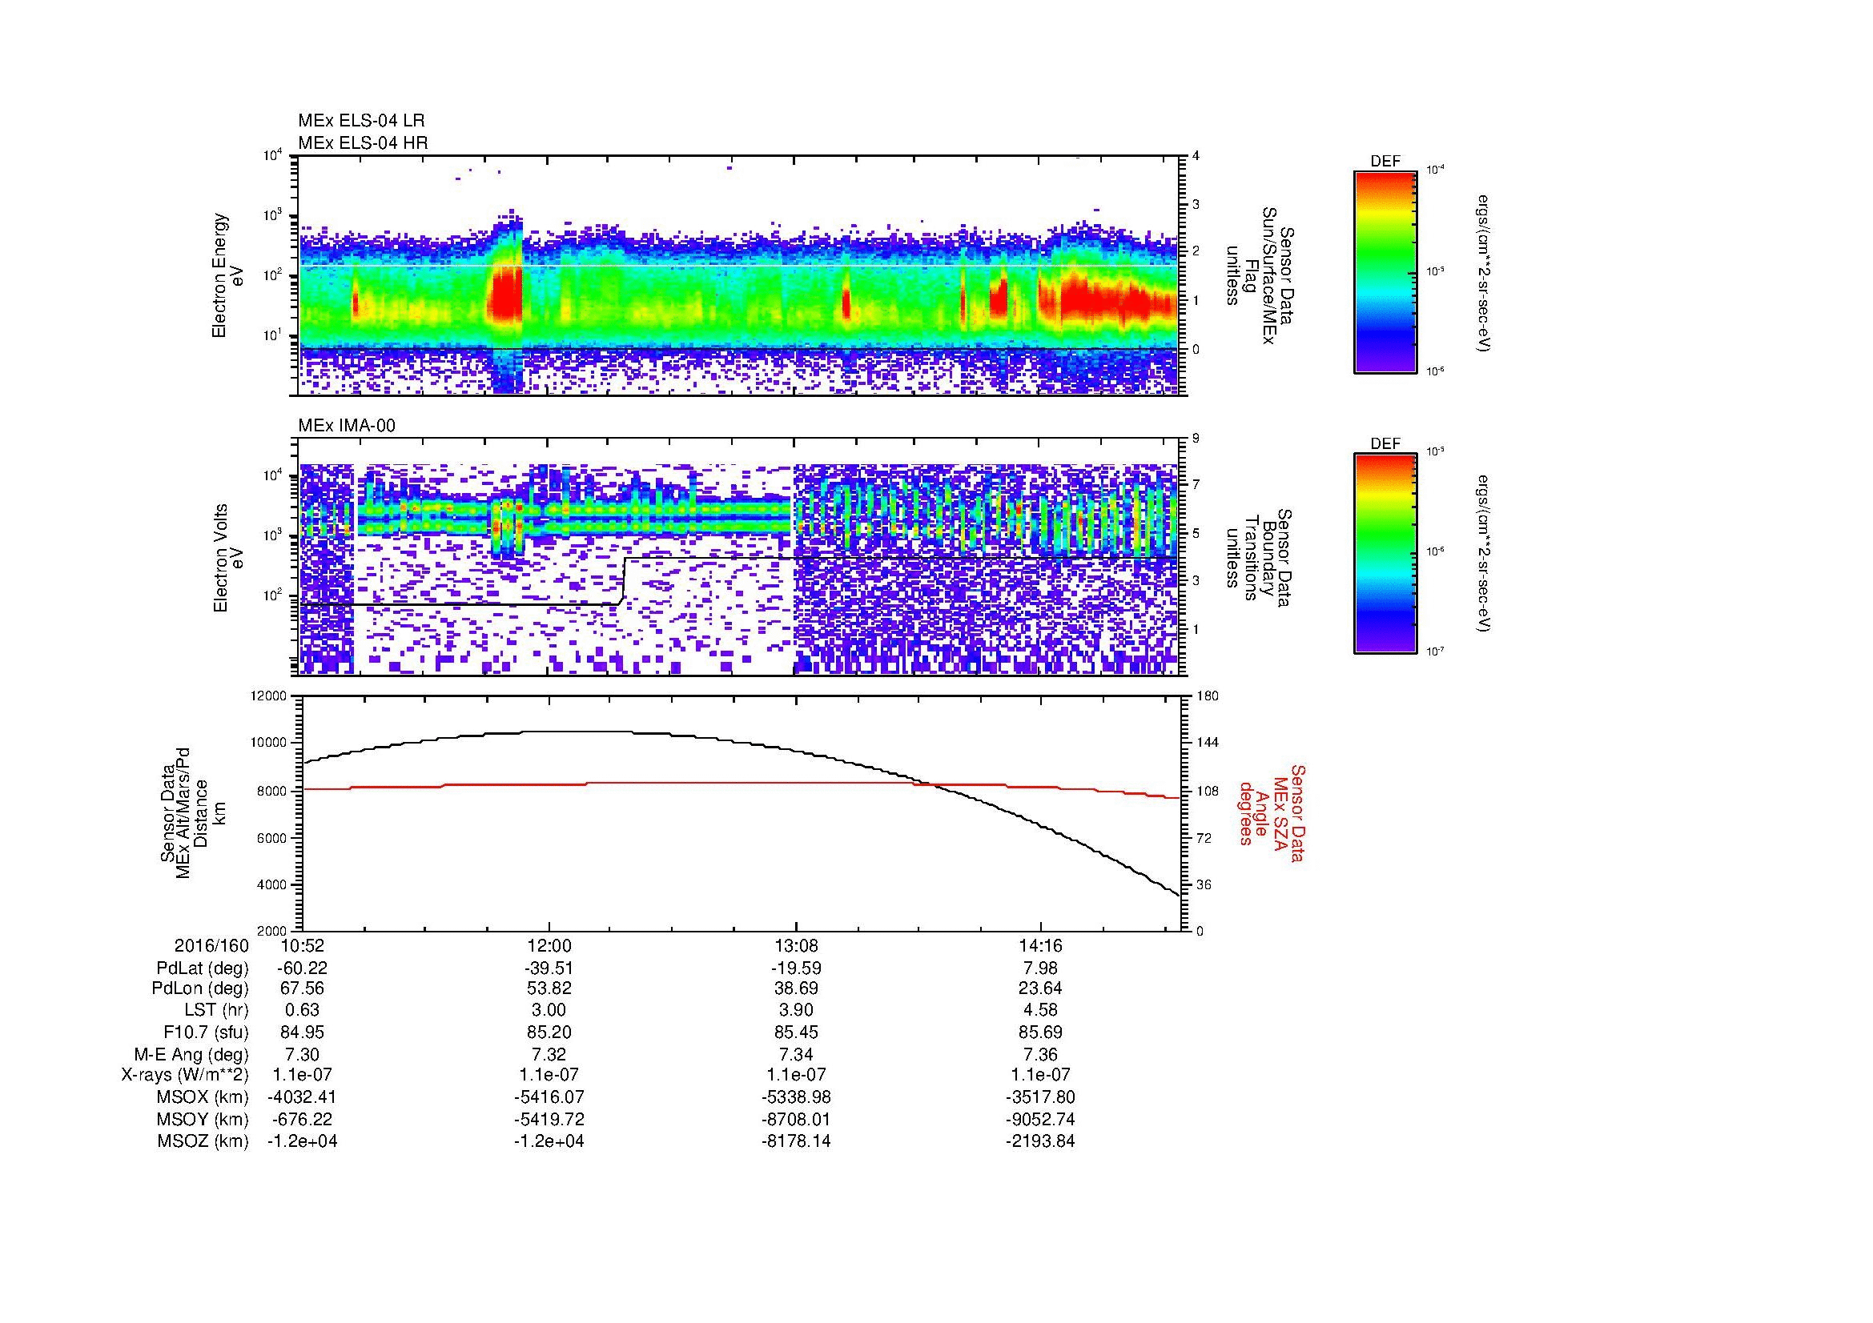
Task: Select the 'MSOZ (km)' row label
Action: click(203, 1141)
